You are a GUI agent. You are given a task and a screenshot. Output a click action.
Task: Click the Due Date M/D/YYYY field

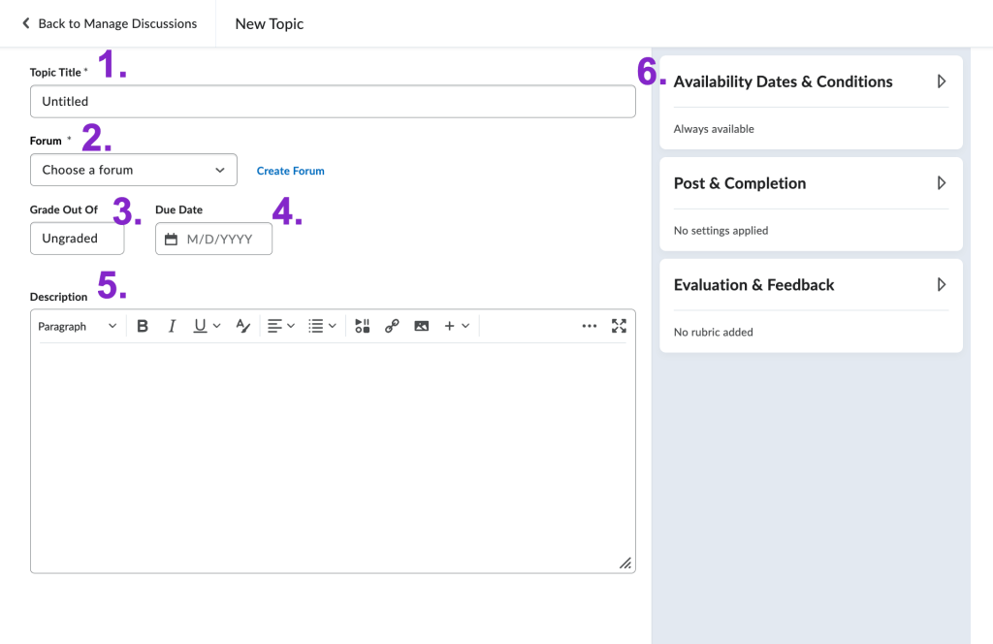coord(214,239)
